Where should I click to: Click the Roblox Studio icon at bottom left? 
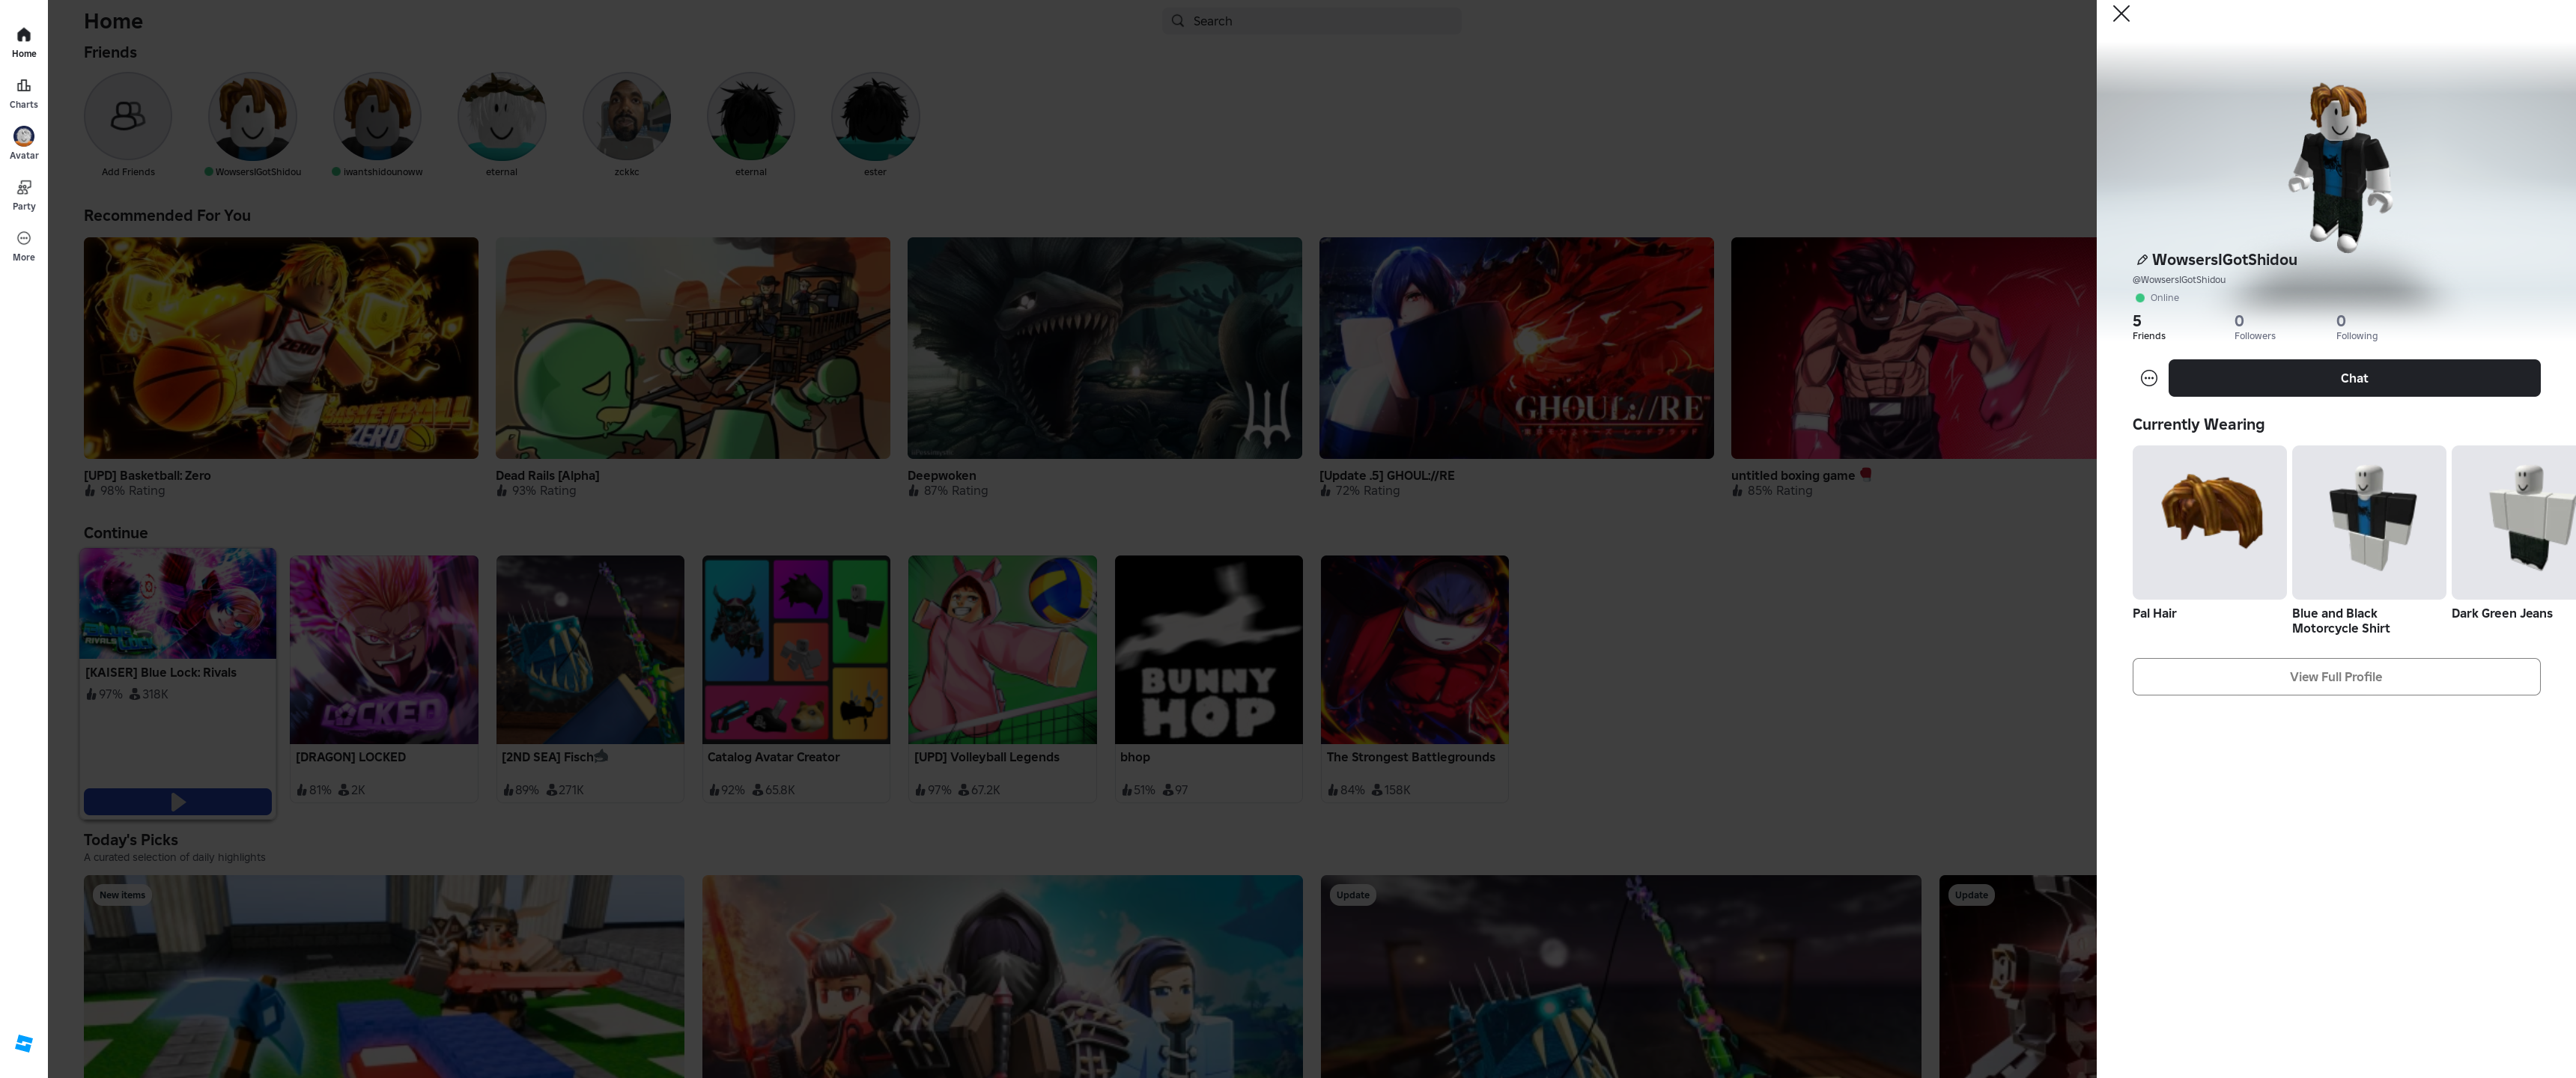pyautogui.click(x=24, y=1043)
